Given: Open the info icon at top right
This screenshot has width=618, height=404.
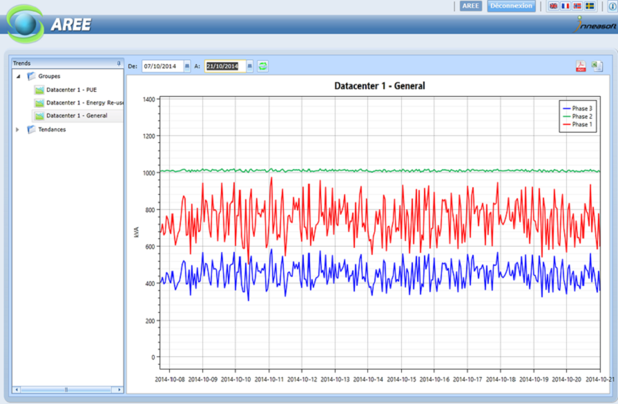Looking at the screenshot, I should (612, 6).
